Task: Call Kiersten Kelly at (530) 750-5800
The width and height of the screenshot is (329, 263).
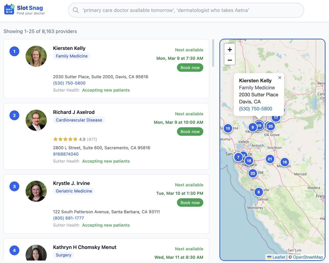Action: pyautogui.click(x=69, y=83)
